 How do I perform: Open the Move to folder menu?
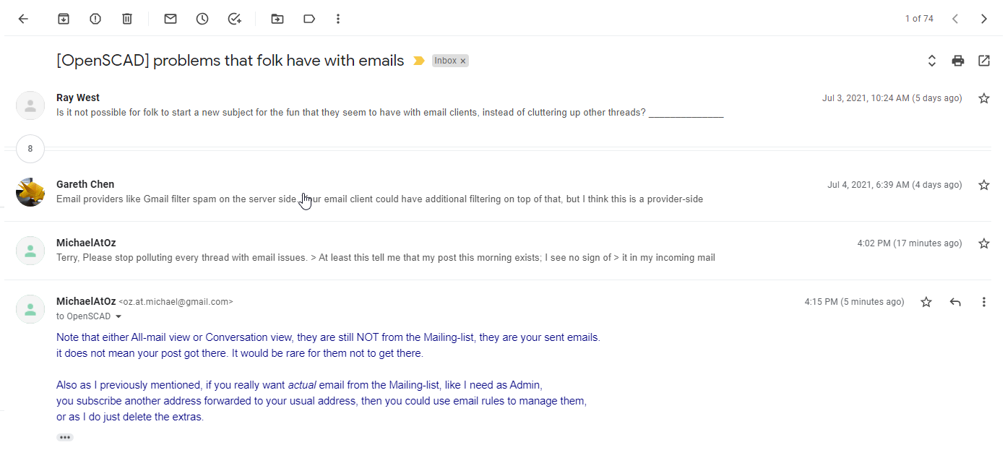(x=277, y=19)
